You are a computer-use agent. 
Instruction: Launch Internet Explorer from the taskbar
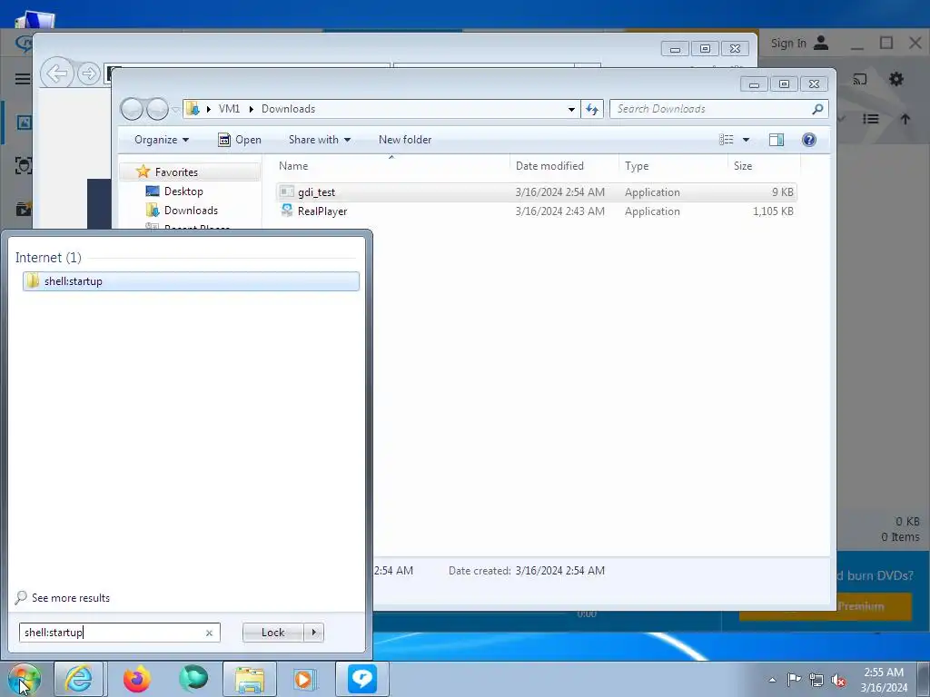coord(79,679)
